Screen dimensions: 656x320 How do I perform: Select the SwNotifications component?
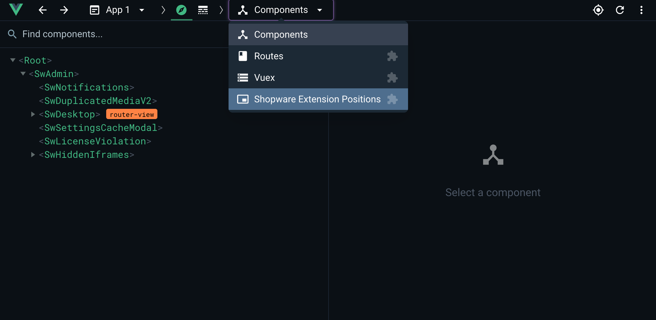(x=86, y=87)
